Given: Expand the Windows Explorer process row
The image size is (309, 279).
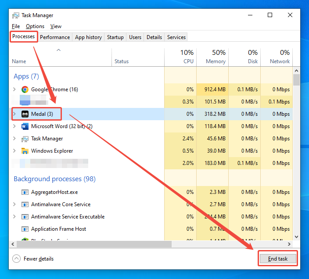Looking at the screenshot, I should [x=14, y=151].
